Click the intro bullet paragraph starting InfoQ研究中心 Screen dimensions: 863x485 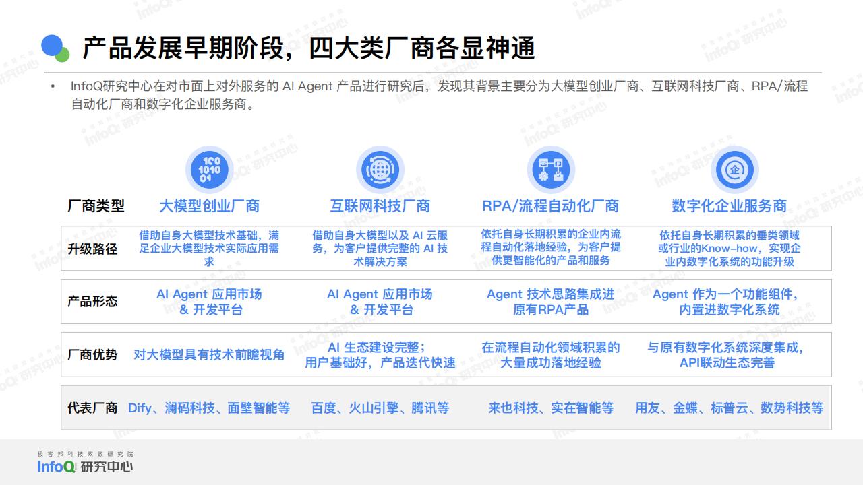pos(439,95)
